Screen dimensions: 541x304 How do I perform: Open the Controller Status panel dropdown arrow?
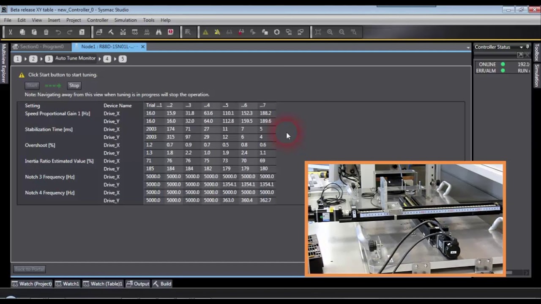[521, 47]
